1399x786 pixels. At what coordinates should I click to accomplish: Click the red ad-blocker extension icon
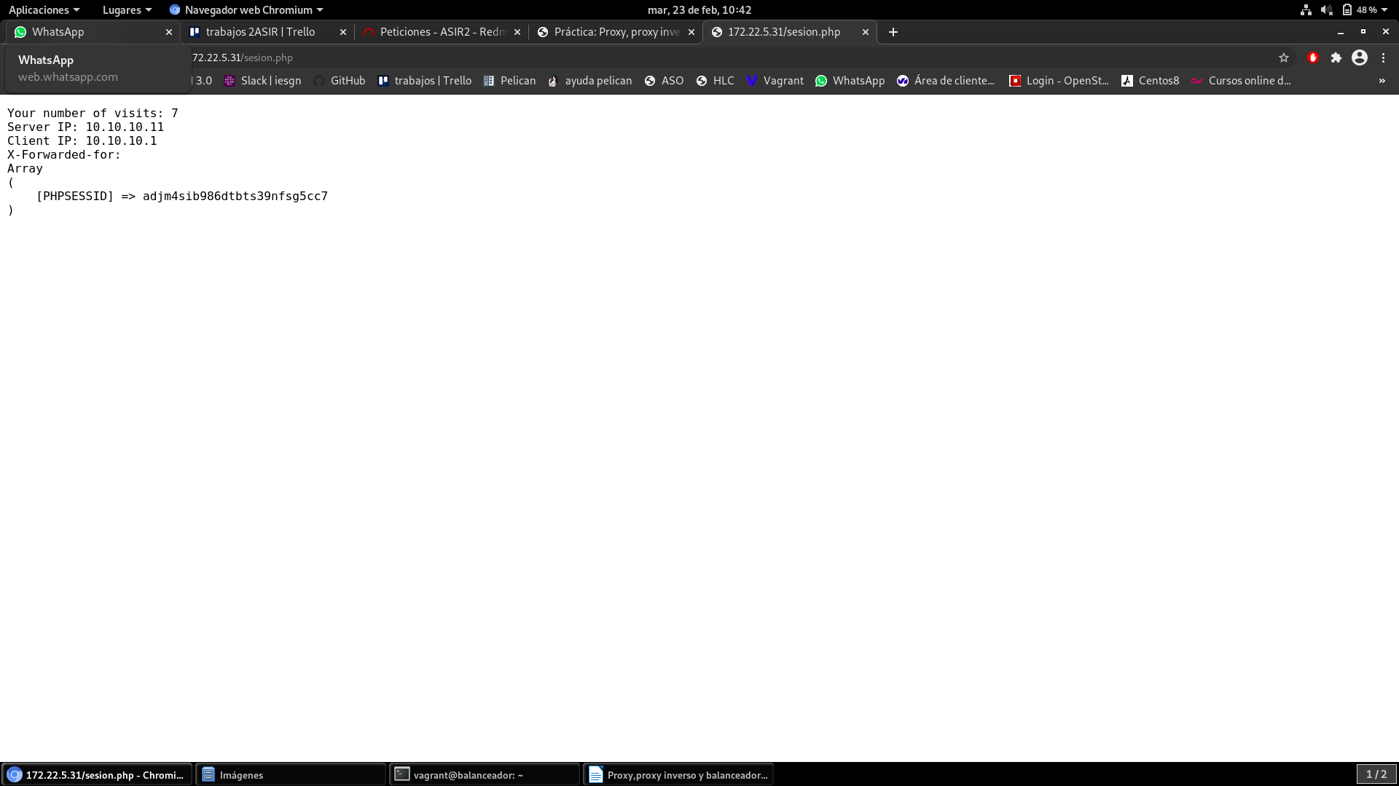click(x=1313, y=57)
